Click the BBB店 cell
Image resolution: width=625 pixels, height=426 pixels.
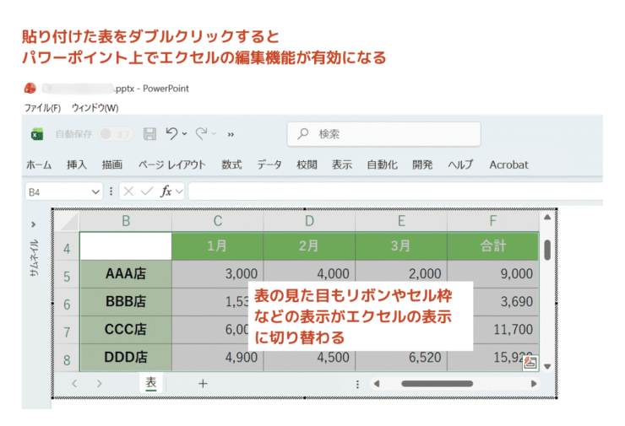pyautogui.click(x=126, y=302)
